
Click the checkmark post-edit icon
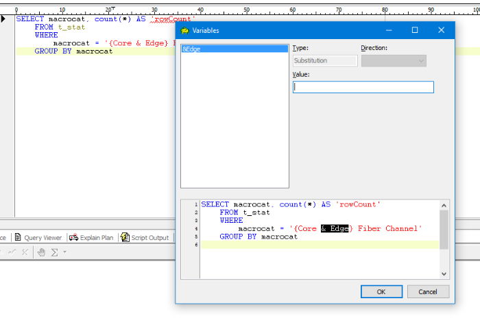(12, 252)
